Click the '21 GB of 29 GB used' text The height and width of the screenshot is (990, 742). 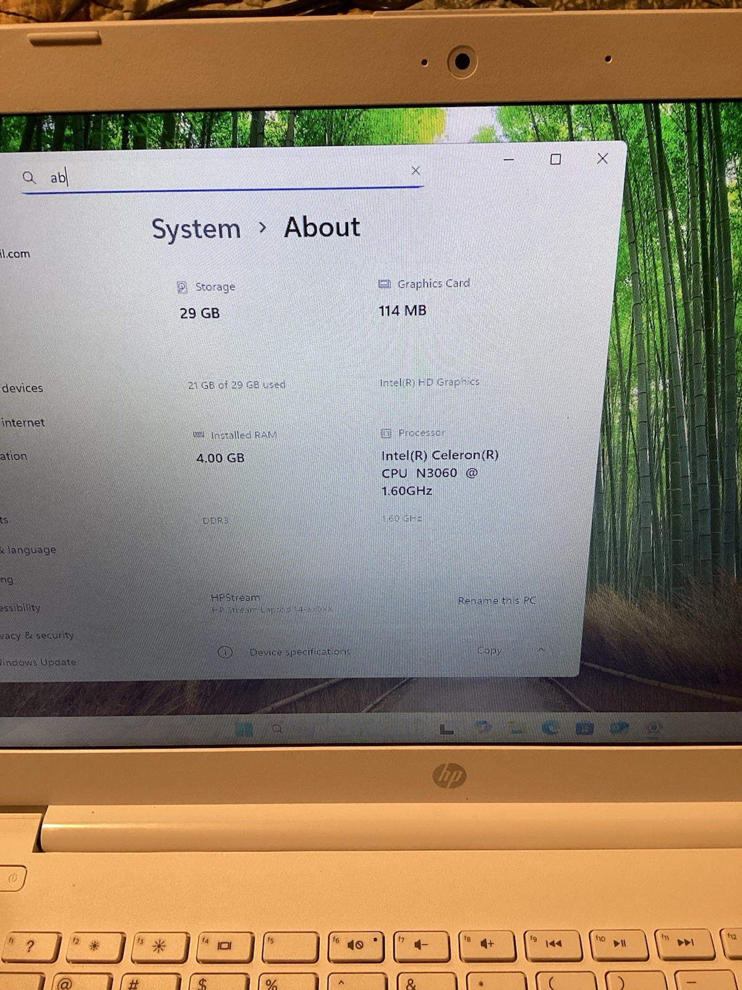pos(236,384)
